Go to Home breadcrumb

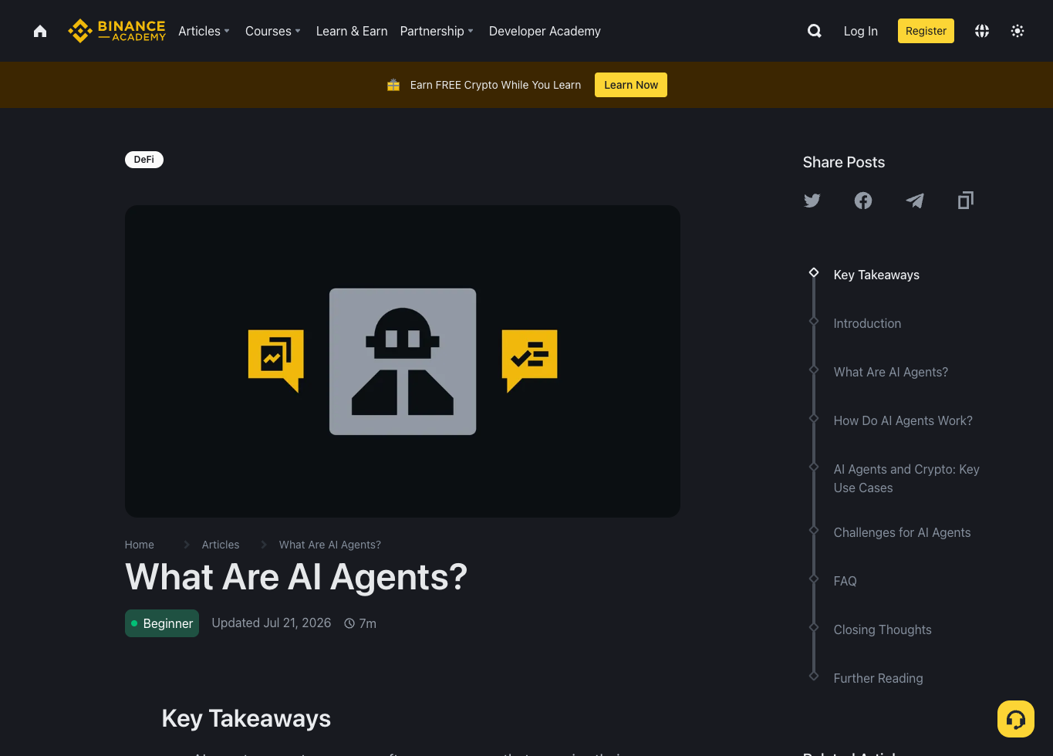pos(140,545)
